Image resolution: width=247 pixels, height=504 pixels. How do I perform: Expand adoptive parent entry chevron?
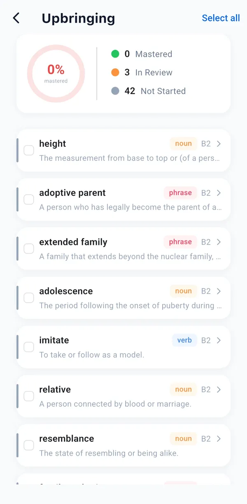[219, 193]
